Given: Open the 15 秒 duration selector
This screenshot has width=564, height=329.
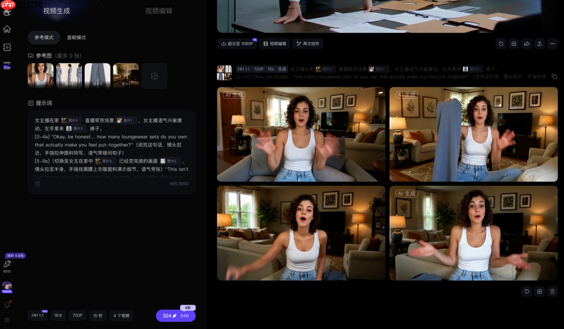Looking at the screenshot, I should coord(98,315).
